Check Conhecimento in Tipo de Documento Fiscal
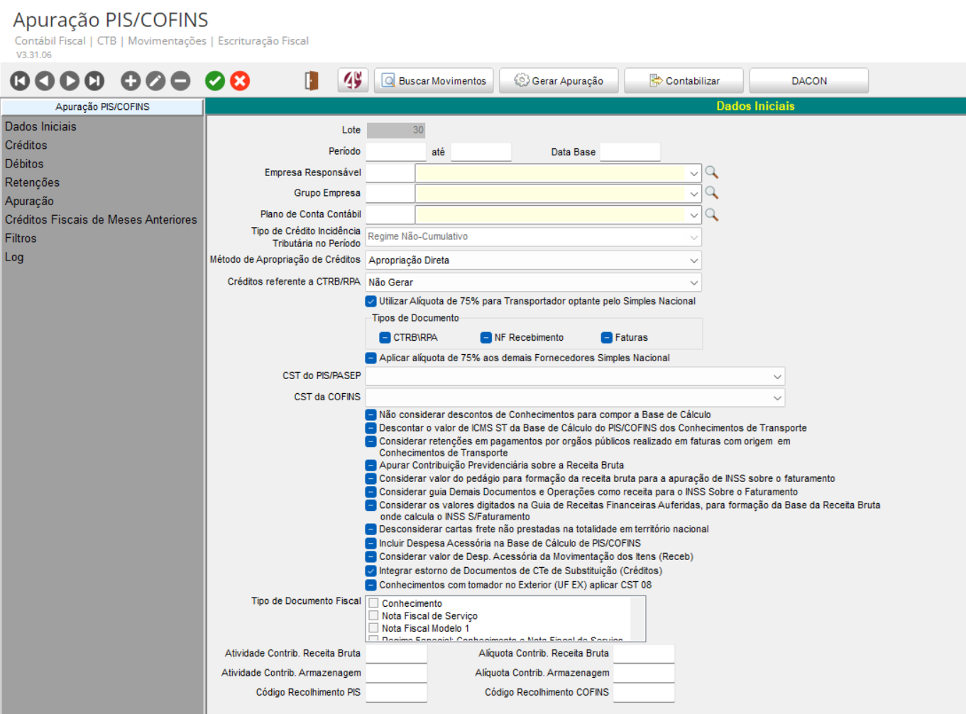Image resolution: width=966 pixels, height=714 pixels. point(373,603)
